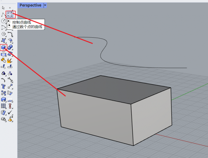This screenshot has height=158, width=208.
Task: Click the Perspective viewport title
Action: pos(30,5)
